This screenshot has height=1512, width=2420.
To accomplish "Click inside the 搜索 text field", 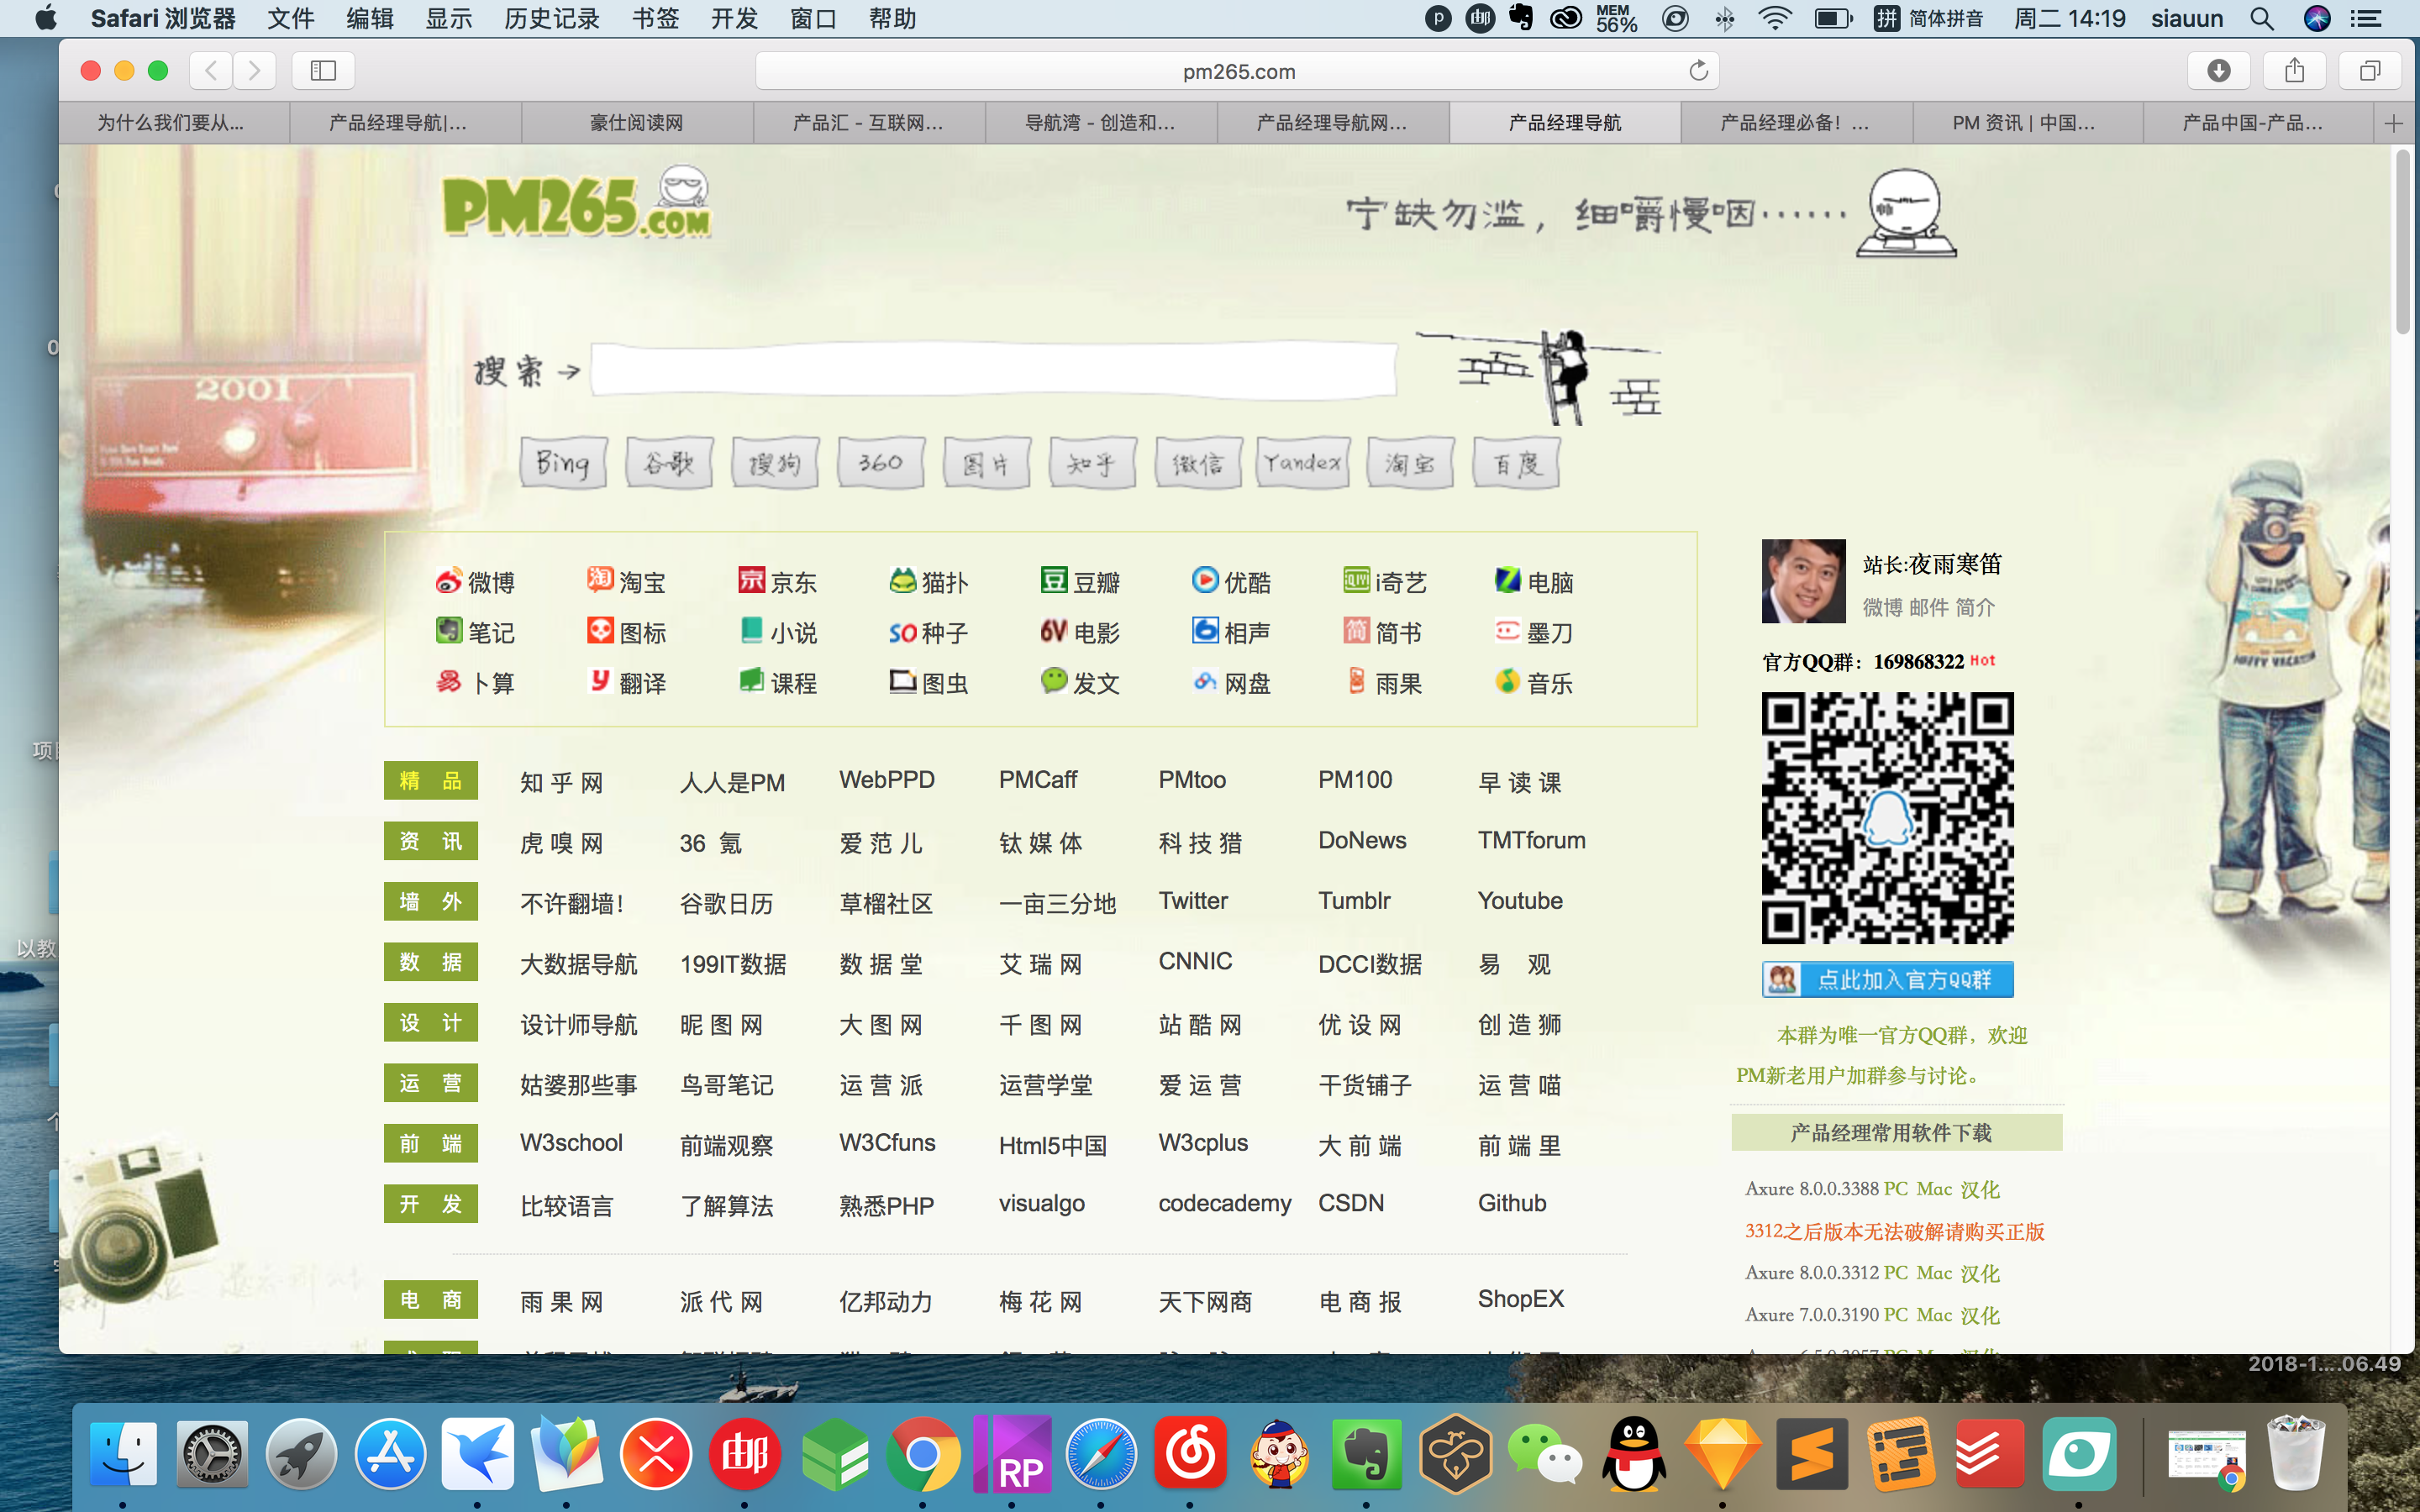I will point(993,370).
